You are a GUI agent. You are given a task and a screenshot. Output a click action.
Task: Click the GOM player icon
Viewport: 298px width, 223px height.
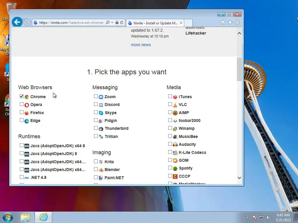(175, 160)
